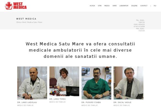Click the West Medica logo
This screenshot has width=161, height=107.
click(x=16, y=6)
